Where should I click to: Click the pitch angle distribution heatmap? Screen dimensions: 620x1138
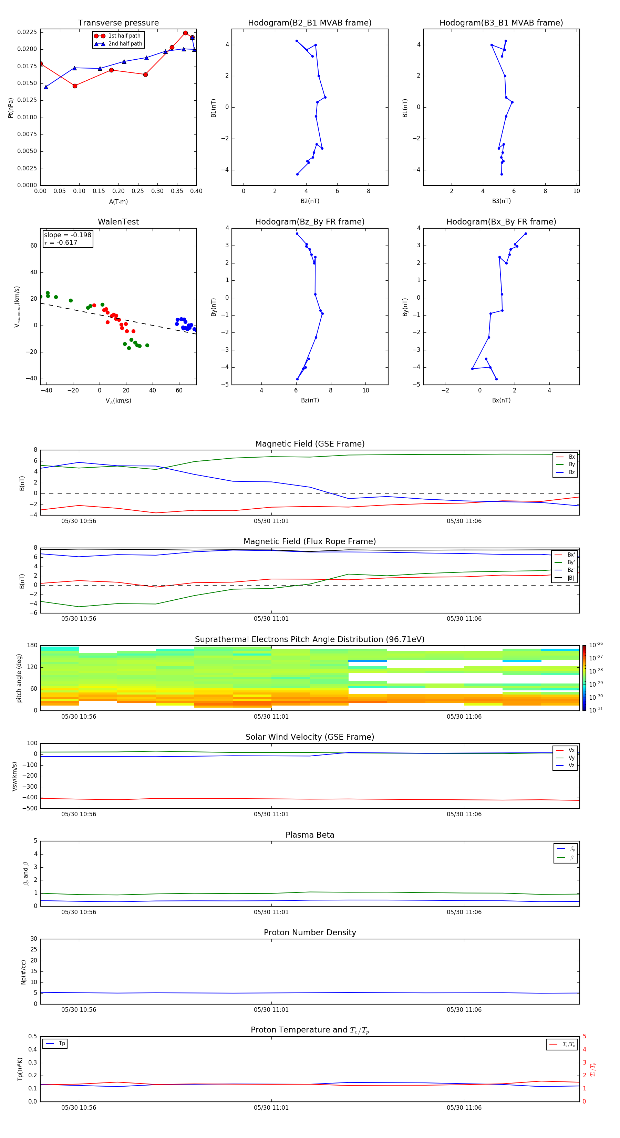tap(310, 678)
